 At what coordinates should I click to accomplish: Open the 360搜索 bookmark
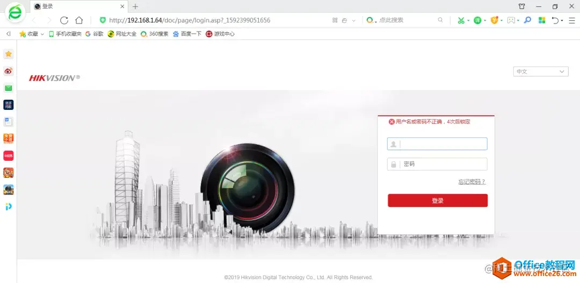[x=154, y=34]
